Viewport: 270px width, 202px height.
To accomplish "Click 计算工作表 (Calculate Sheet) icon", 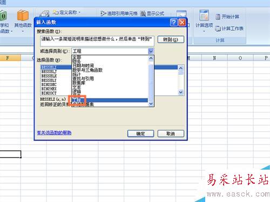I will 218,29.
